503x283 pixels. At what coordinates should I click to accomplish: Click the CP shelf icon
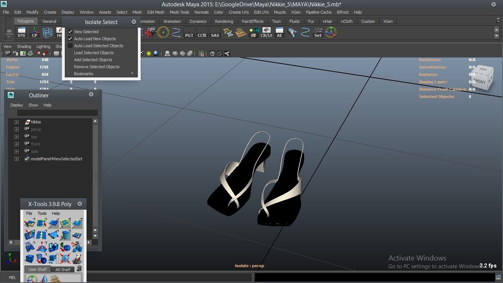(x=35, y=32)
